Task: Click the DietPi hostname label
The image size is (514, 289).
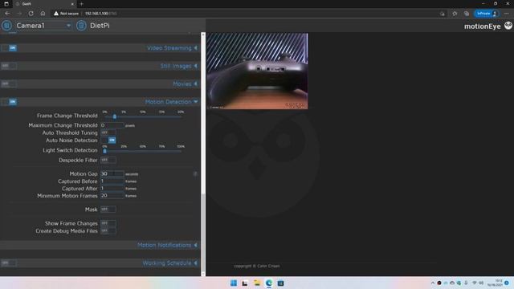Action: tap(100, 26)
